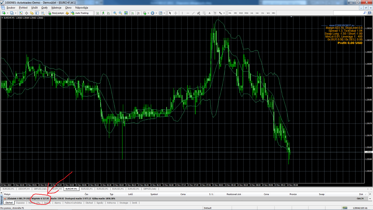The width and height of the screenshot is (373, 210).
Task: Switch chart to M15 timeframe
Action: click(241, 13)
